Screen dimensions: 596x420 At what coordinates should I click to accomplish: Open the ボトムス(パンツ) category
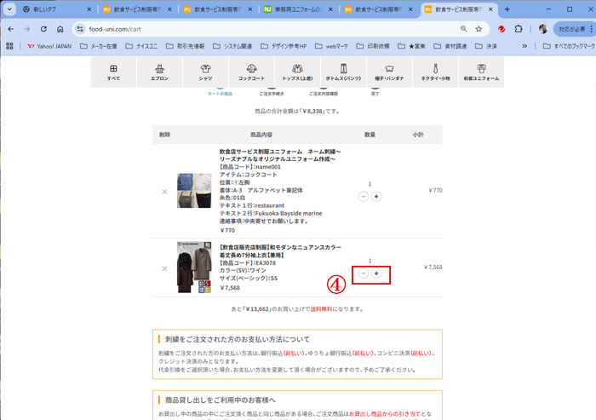(x=343, y=72)
